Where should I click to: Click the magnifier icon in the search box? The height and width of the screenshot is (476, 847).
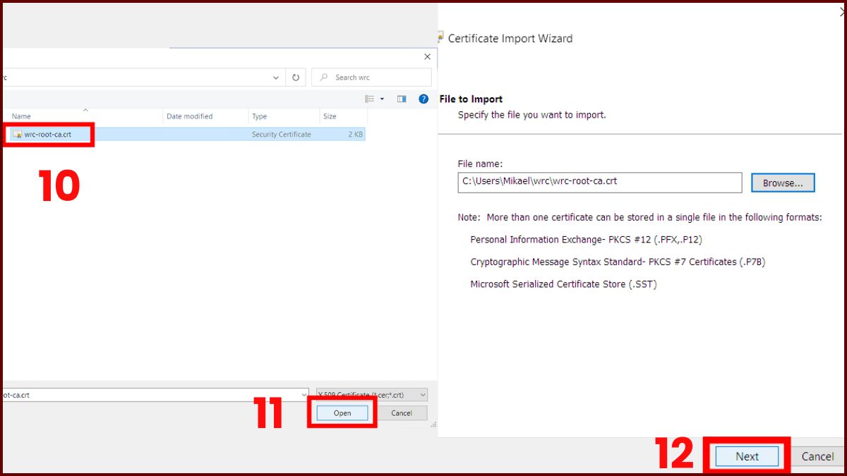pyautogui.click(x=323, y=77)
